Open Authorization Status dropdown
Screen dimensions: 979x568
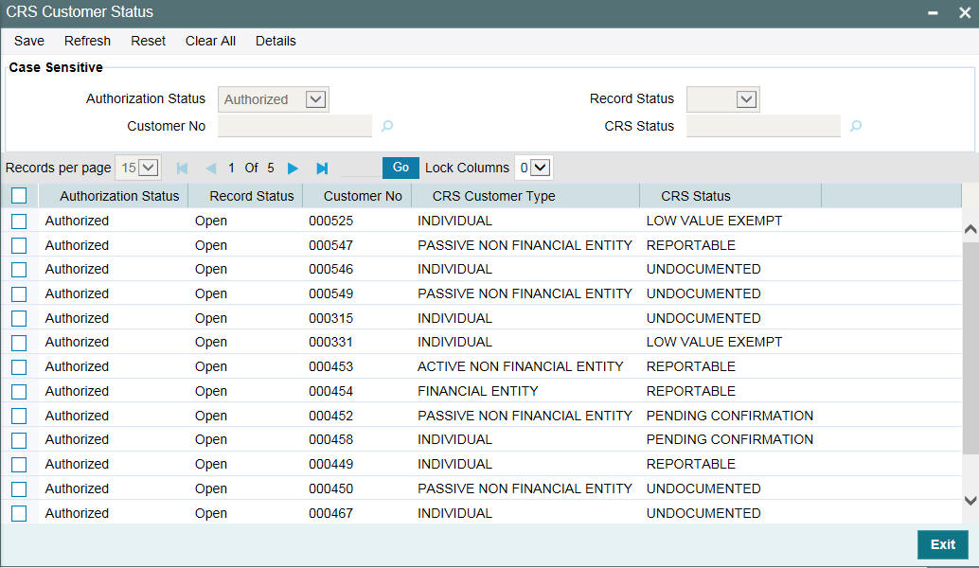coord(274,99)
